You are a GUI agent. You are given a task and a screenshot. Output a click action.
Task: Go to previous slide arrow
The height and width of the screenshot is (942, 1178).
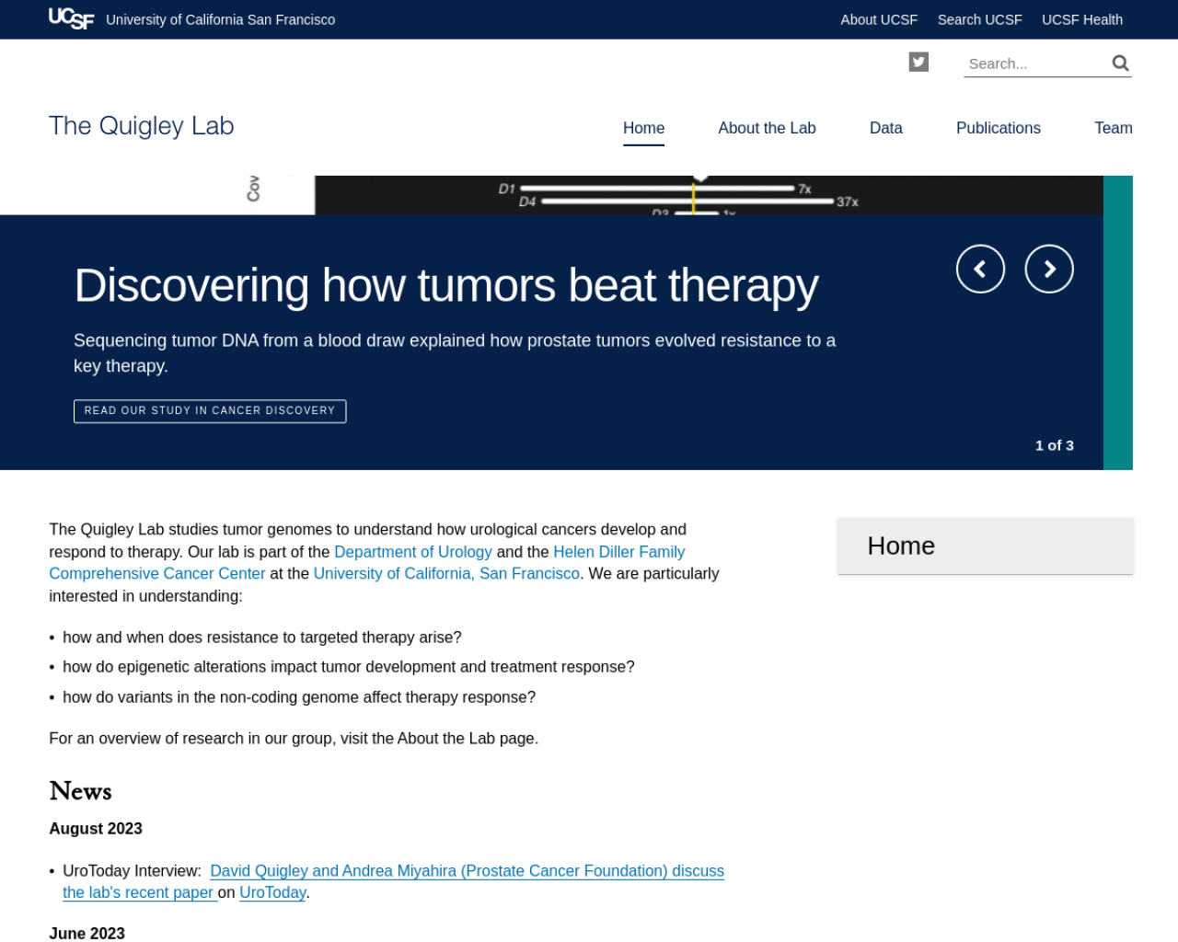980,269
